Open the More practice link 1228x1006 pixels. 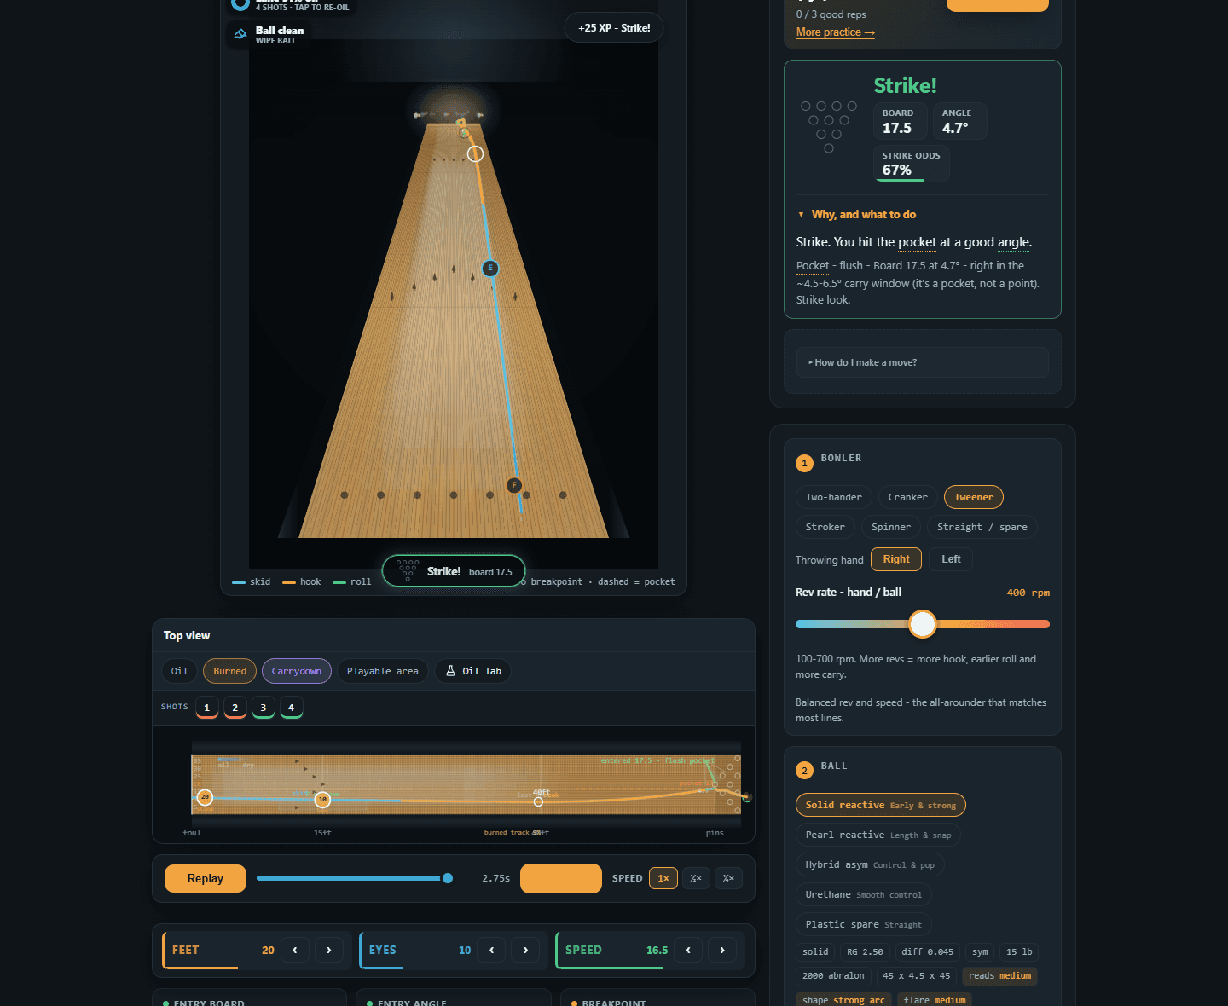click(x=836, y=32)
